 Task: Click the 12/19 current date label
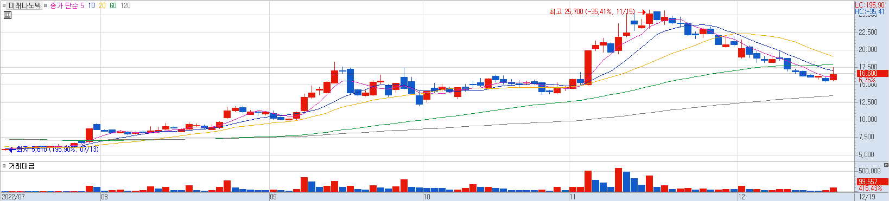[x=867, y=197]
